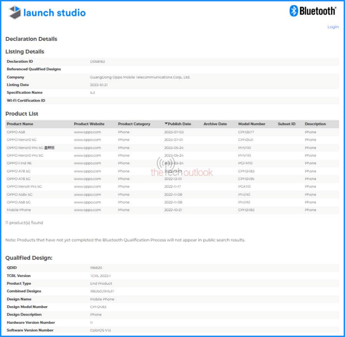Select the OPPO A58x 5G product name
345x337 pixels.
pyautogui.click(x=19, y=195)
